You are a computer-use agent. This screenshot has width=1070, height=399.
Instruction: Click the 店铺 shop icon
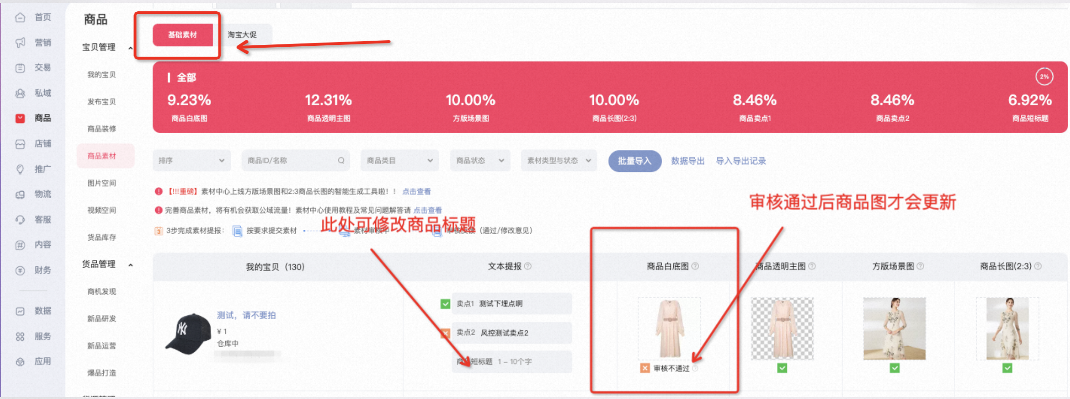pos(20,144)
